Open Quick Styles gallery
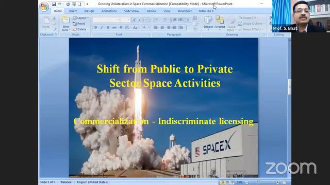 point(231,24)
